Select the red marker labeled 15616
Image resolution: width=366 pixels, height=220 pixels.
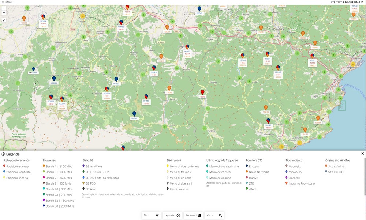tap(202, 92)
